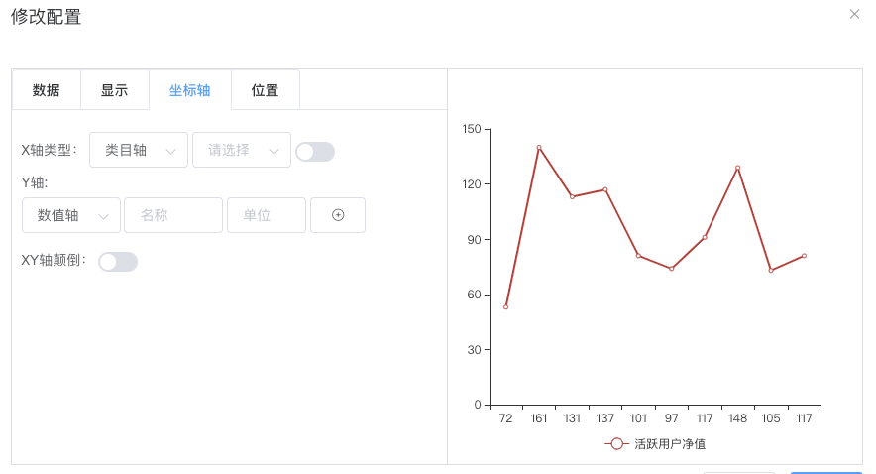Click the 单位 input field
The image size is (876, 474).
[267, 215]
